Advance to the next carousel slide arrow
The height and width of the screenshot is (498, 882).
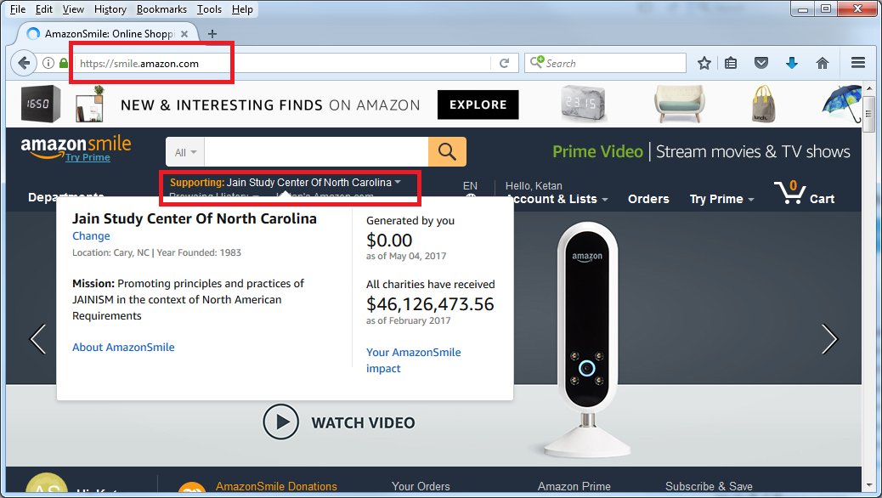point(829,339)
